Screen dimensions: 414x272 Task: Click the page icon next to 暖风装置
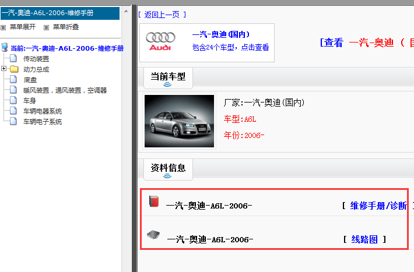[13, 90]
